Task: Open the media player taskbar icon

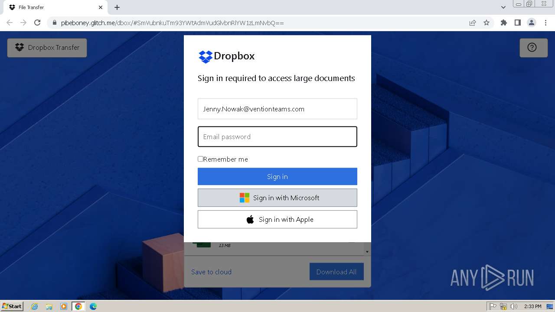Action: click(x=64, y=306)
